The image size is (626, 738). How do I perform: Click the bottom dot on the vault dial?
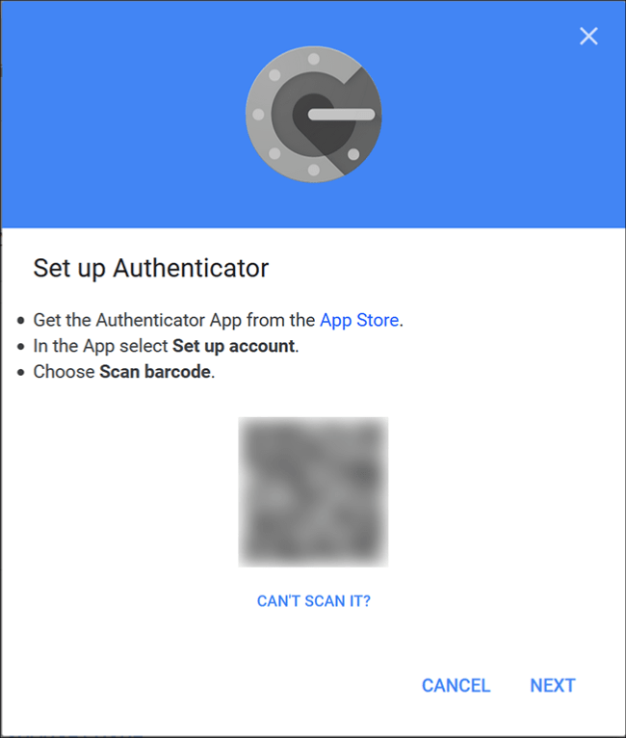[x=314, y=170]
